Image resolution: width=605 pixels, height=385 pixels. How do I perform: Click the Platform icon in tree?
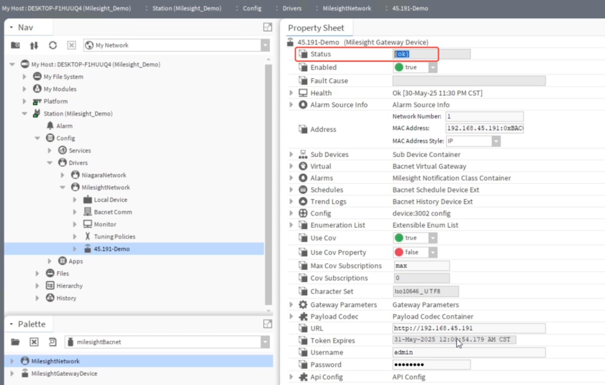tap(37, 101)
